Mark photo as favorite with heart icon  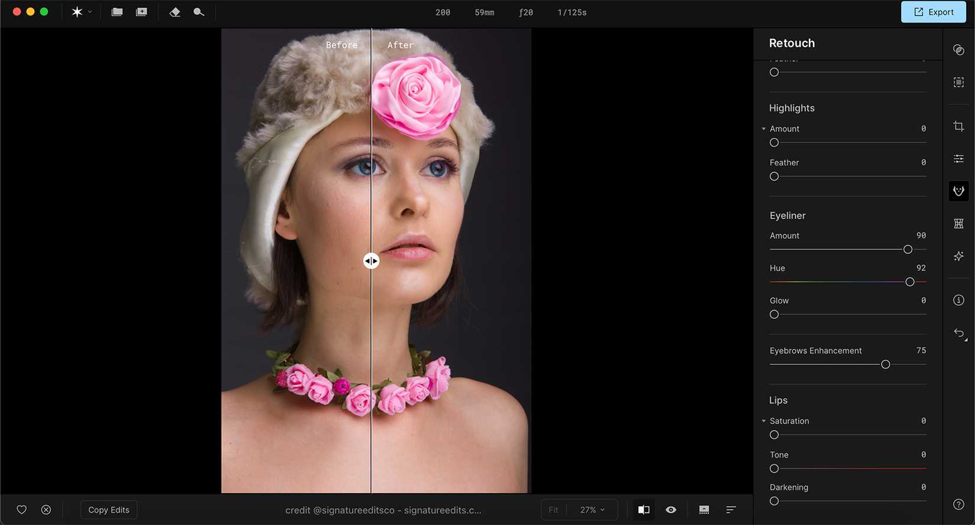click(22, 510)
